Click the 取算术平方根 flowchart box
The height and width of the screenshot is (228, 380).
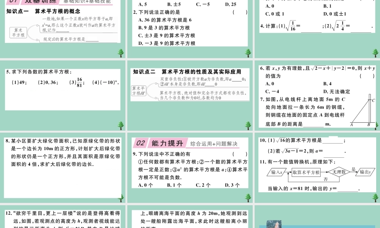coord(306,172)
